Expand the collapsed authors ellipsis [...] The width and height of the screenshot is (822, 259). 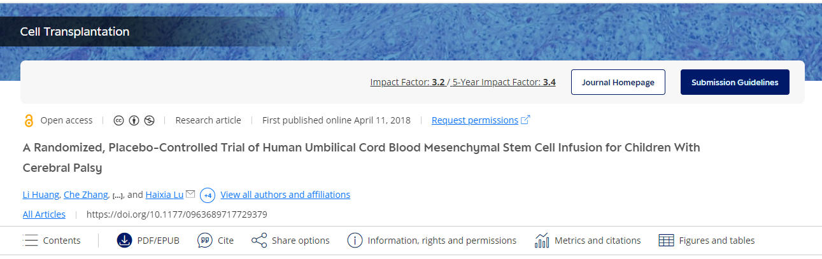tap(118, 195)
